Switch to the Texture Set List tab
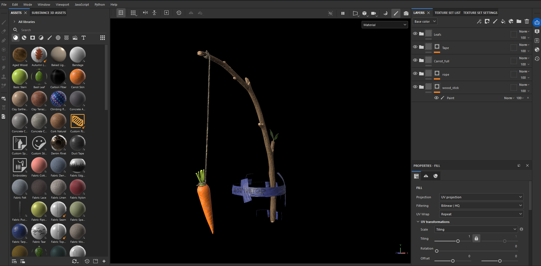 point(447,13)
